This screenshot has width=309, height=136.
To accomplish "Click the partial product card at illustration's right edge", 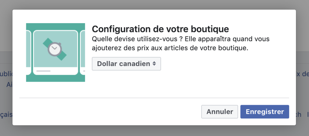I will pyautogui.click(x=82, y=53).
